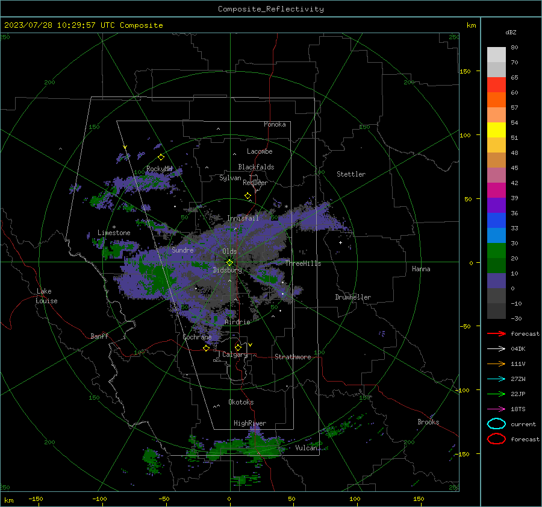
Task: Click the Cochrane town label
Action: coord(197,337)
